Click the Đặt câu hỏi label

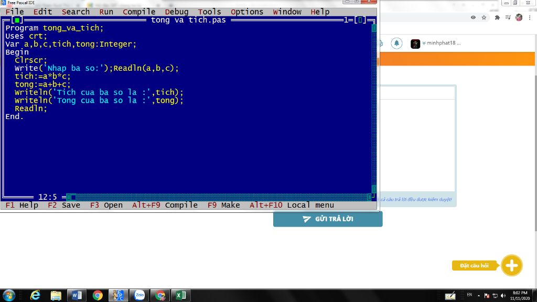tap(474, 265)
